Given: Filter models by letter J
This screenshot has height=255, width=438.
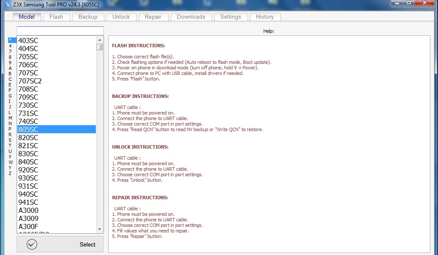Looking at the screenshot, I should coord(10,107).
